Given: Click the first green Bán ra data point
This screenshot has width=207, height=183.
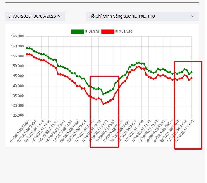Looking at the screenshot, I should [27, 48].
